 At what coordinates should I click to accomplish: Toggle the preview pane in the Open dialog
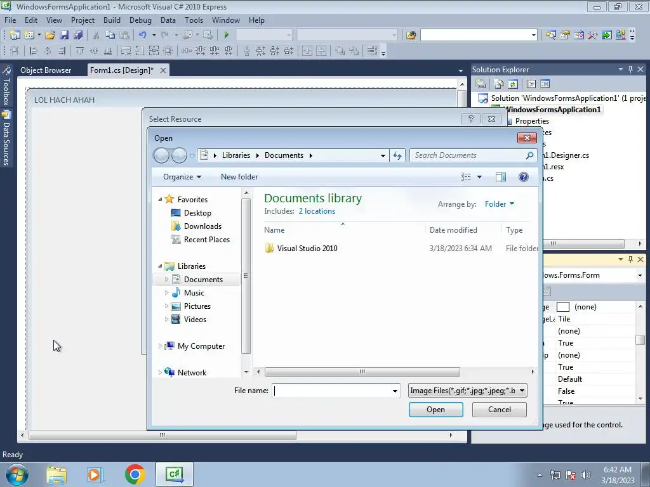[501, 178]
